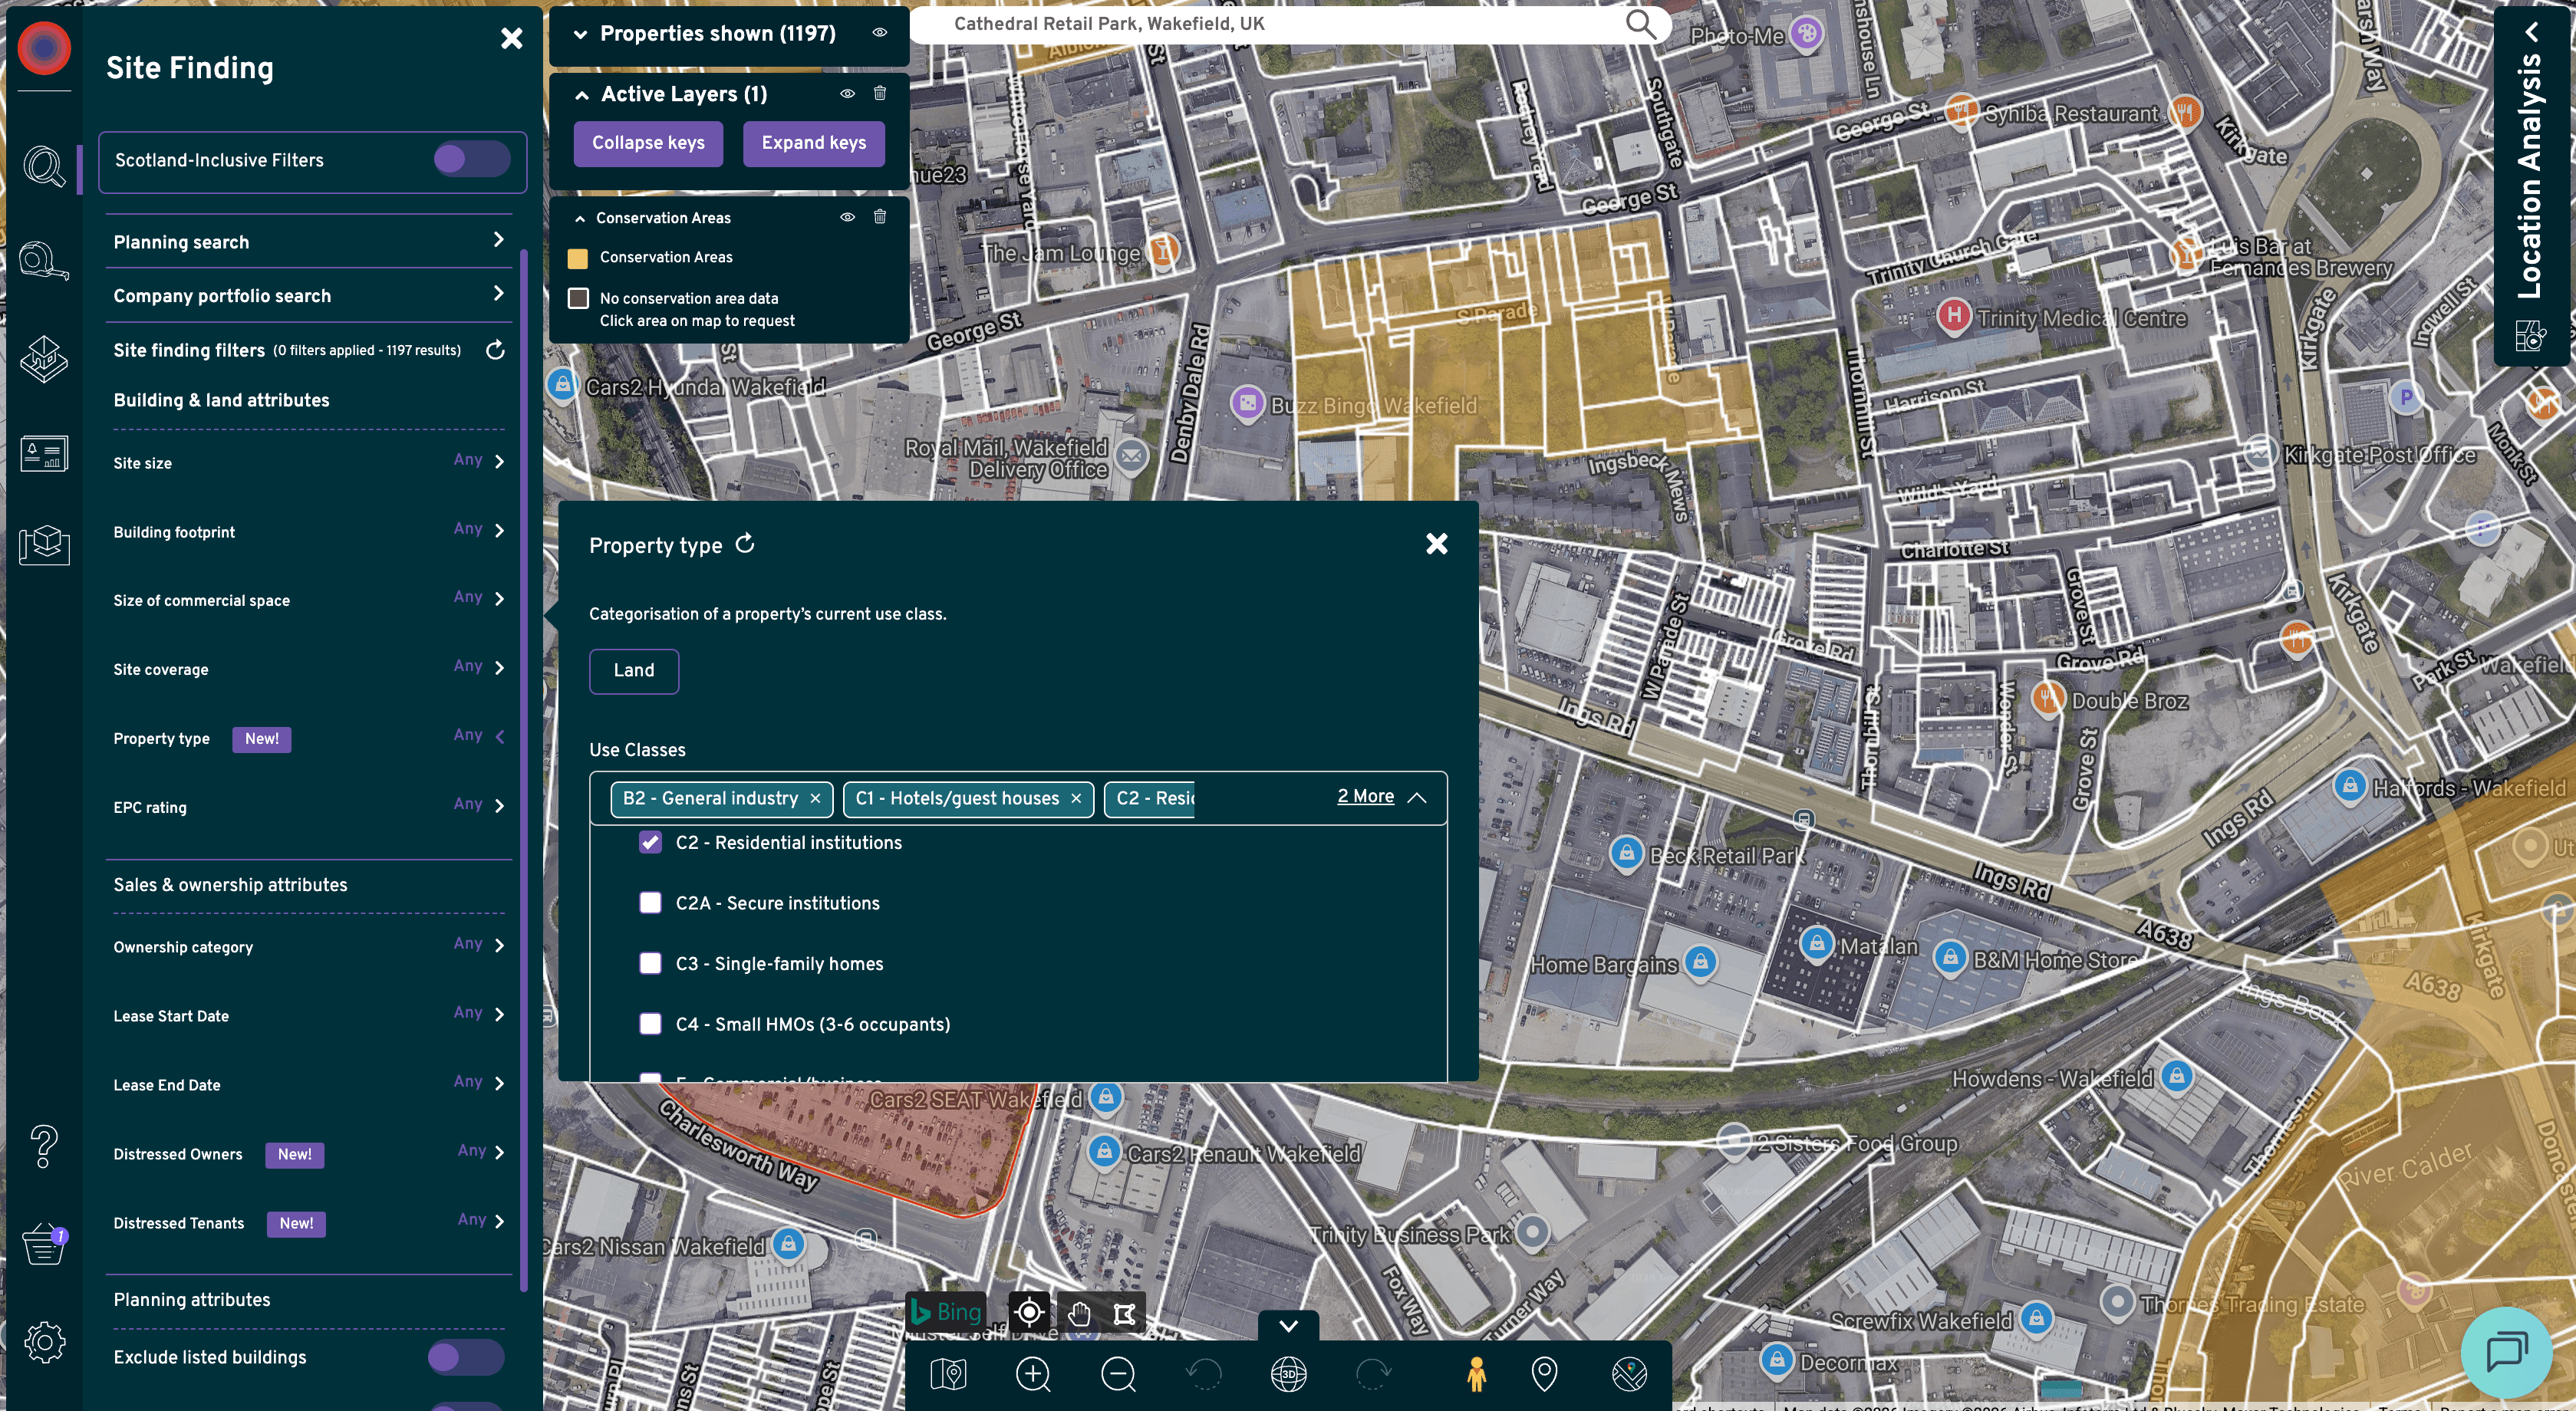This screenshot has width=2576, height=1411.
Task: Click the zoom out magnifier icon
Action: [x=1118, y=1374]
